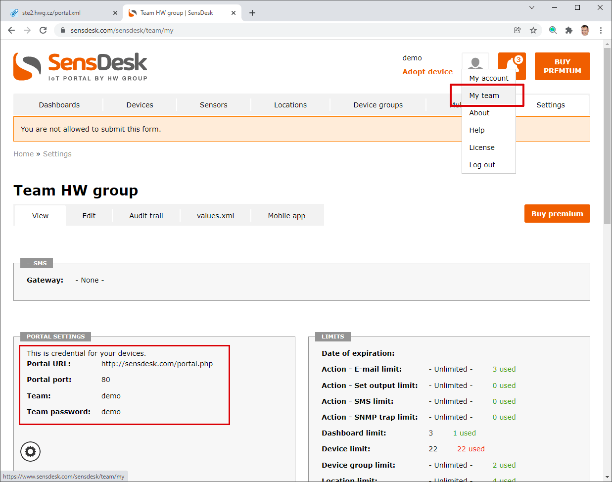Open the tab search chevron
Screen dimensions: 612x482
(x=532, y=7)
